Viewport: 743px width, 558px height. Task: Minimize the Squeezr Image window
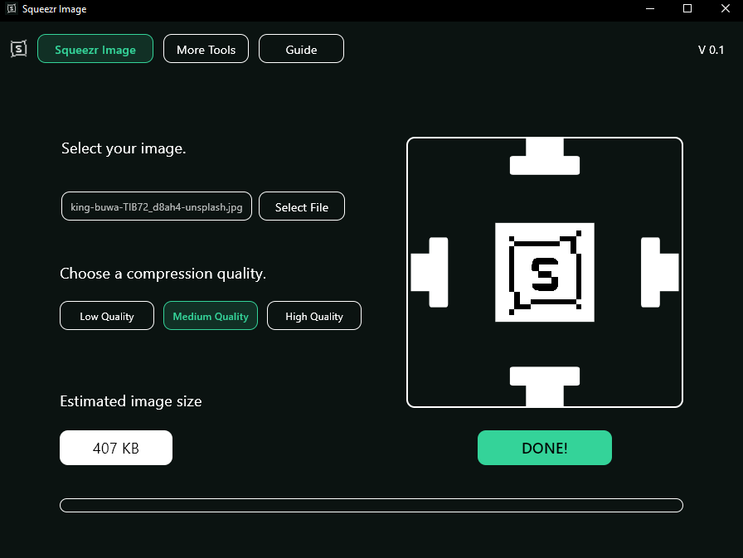click(x=650, y=8)
